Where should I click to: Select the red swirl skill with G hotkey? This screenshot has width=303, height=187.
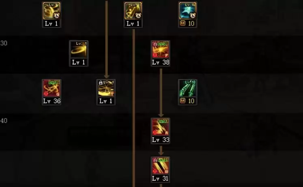pyautogui.click(x=52, y=88)
